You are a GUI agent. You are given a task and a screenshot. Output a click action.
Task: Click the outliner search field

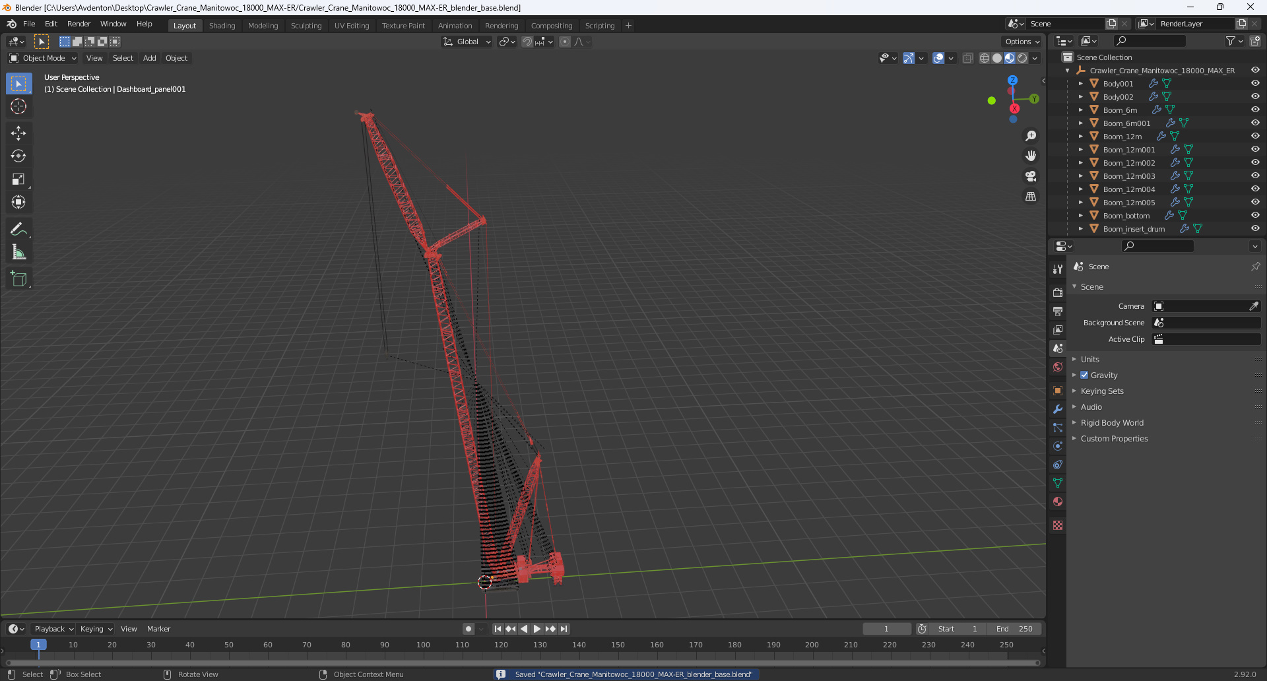coord(1149,41)
